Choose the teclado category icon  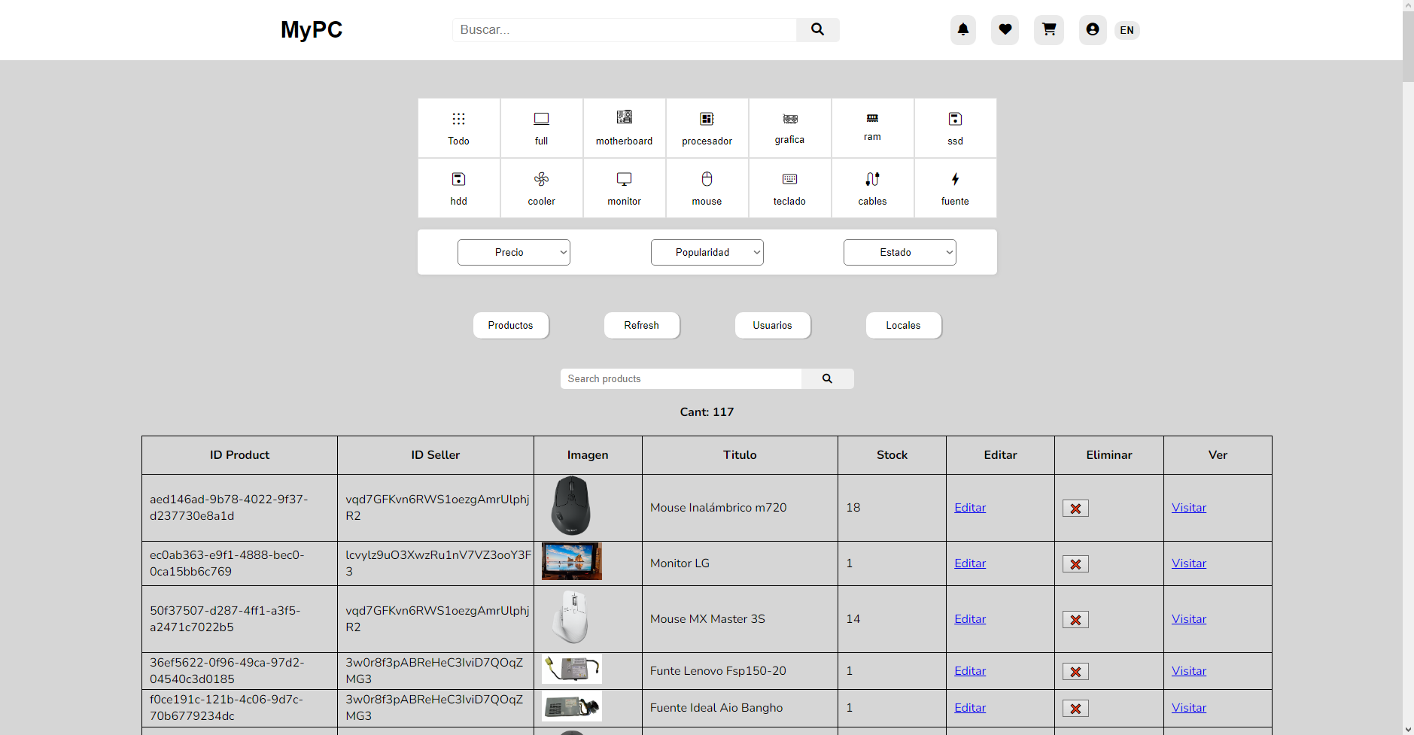(789, 187)
